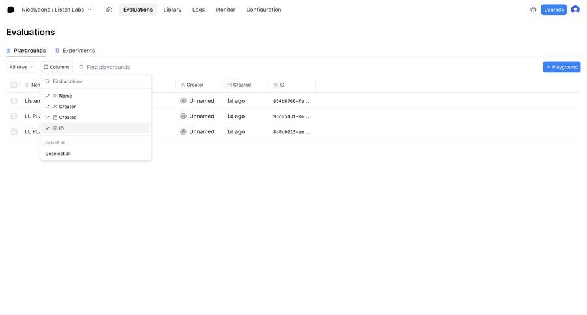Uncheck the ID column option in the dropdown
This screenshot has width=587, height=315.
(x=97, y=128)
